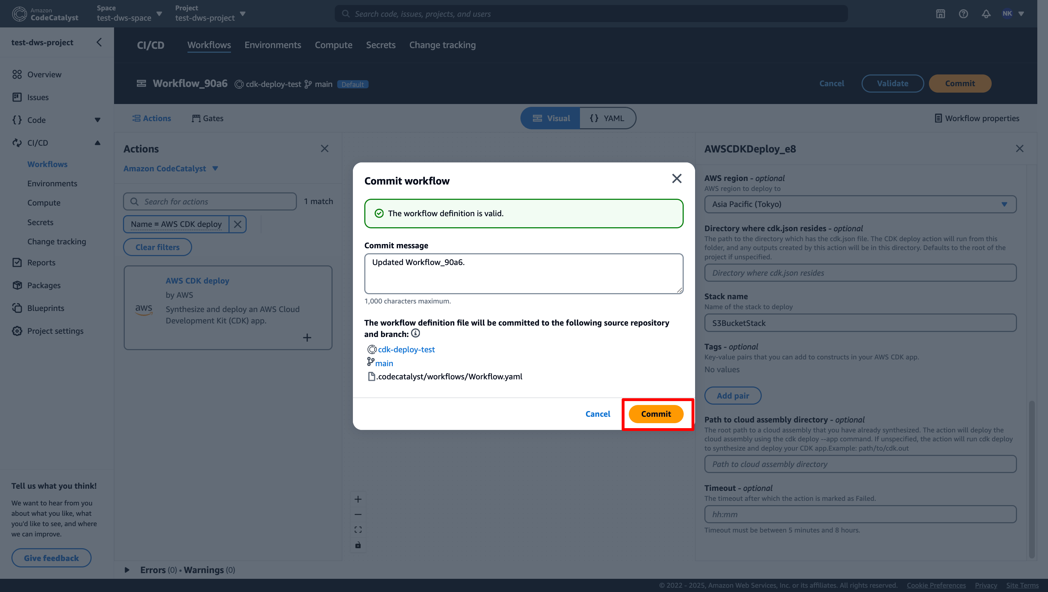Switch to YAML editor mode

pyautogui.click(x=607, y=118)
